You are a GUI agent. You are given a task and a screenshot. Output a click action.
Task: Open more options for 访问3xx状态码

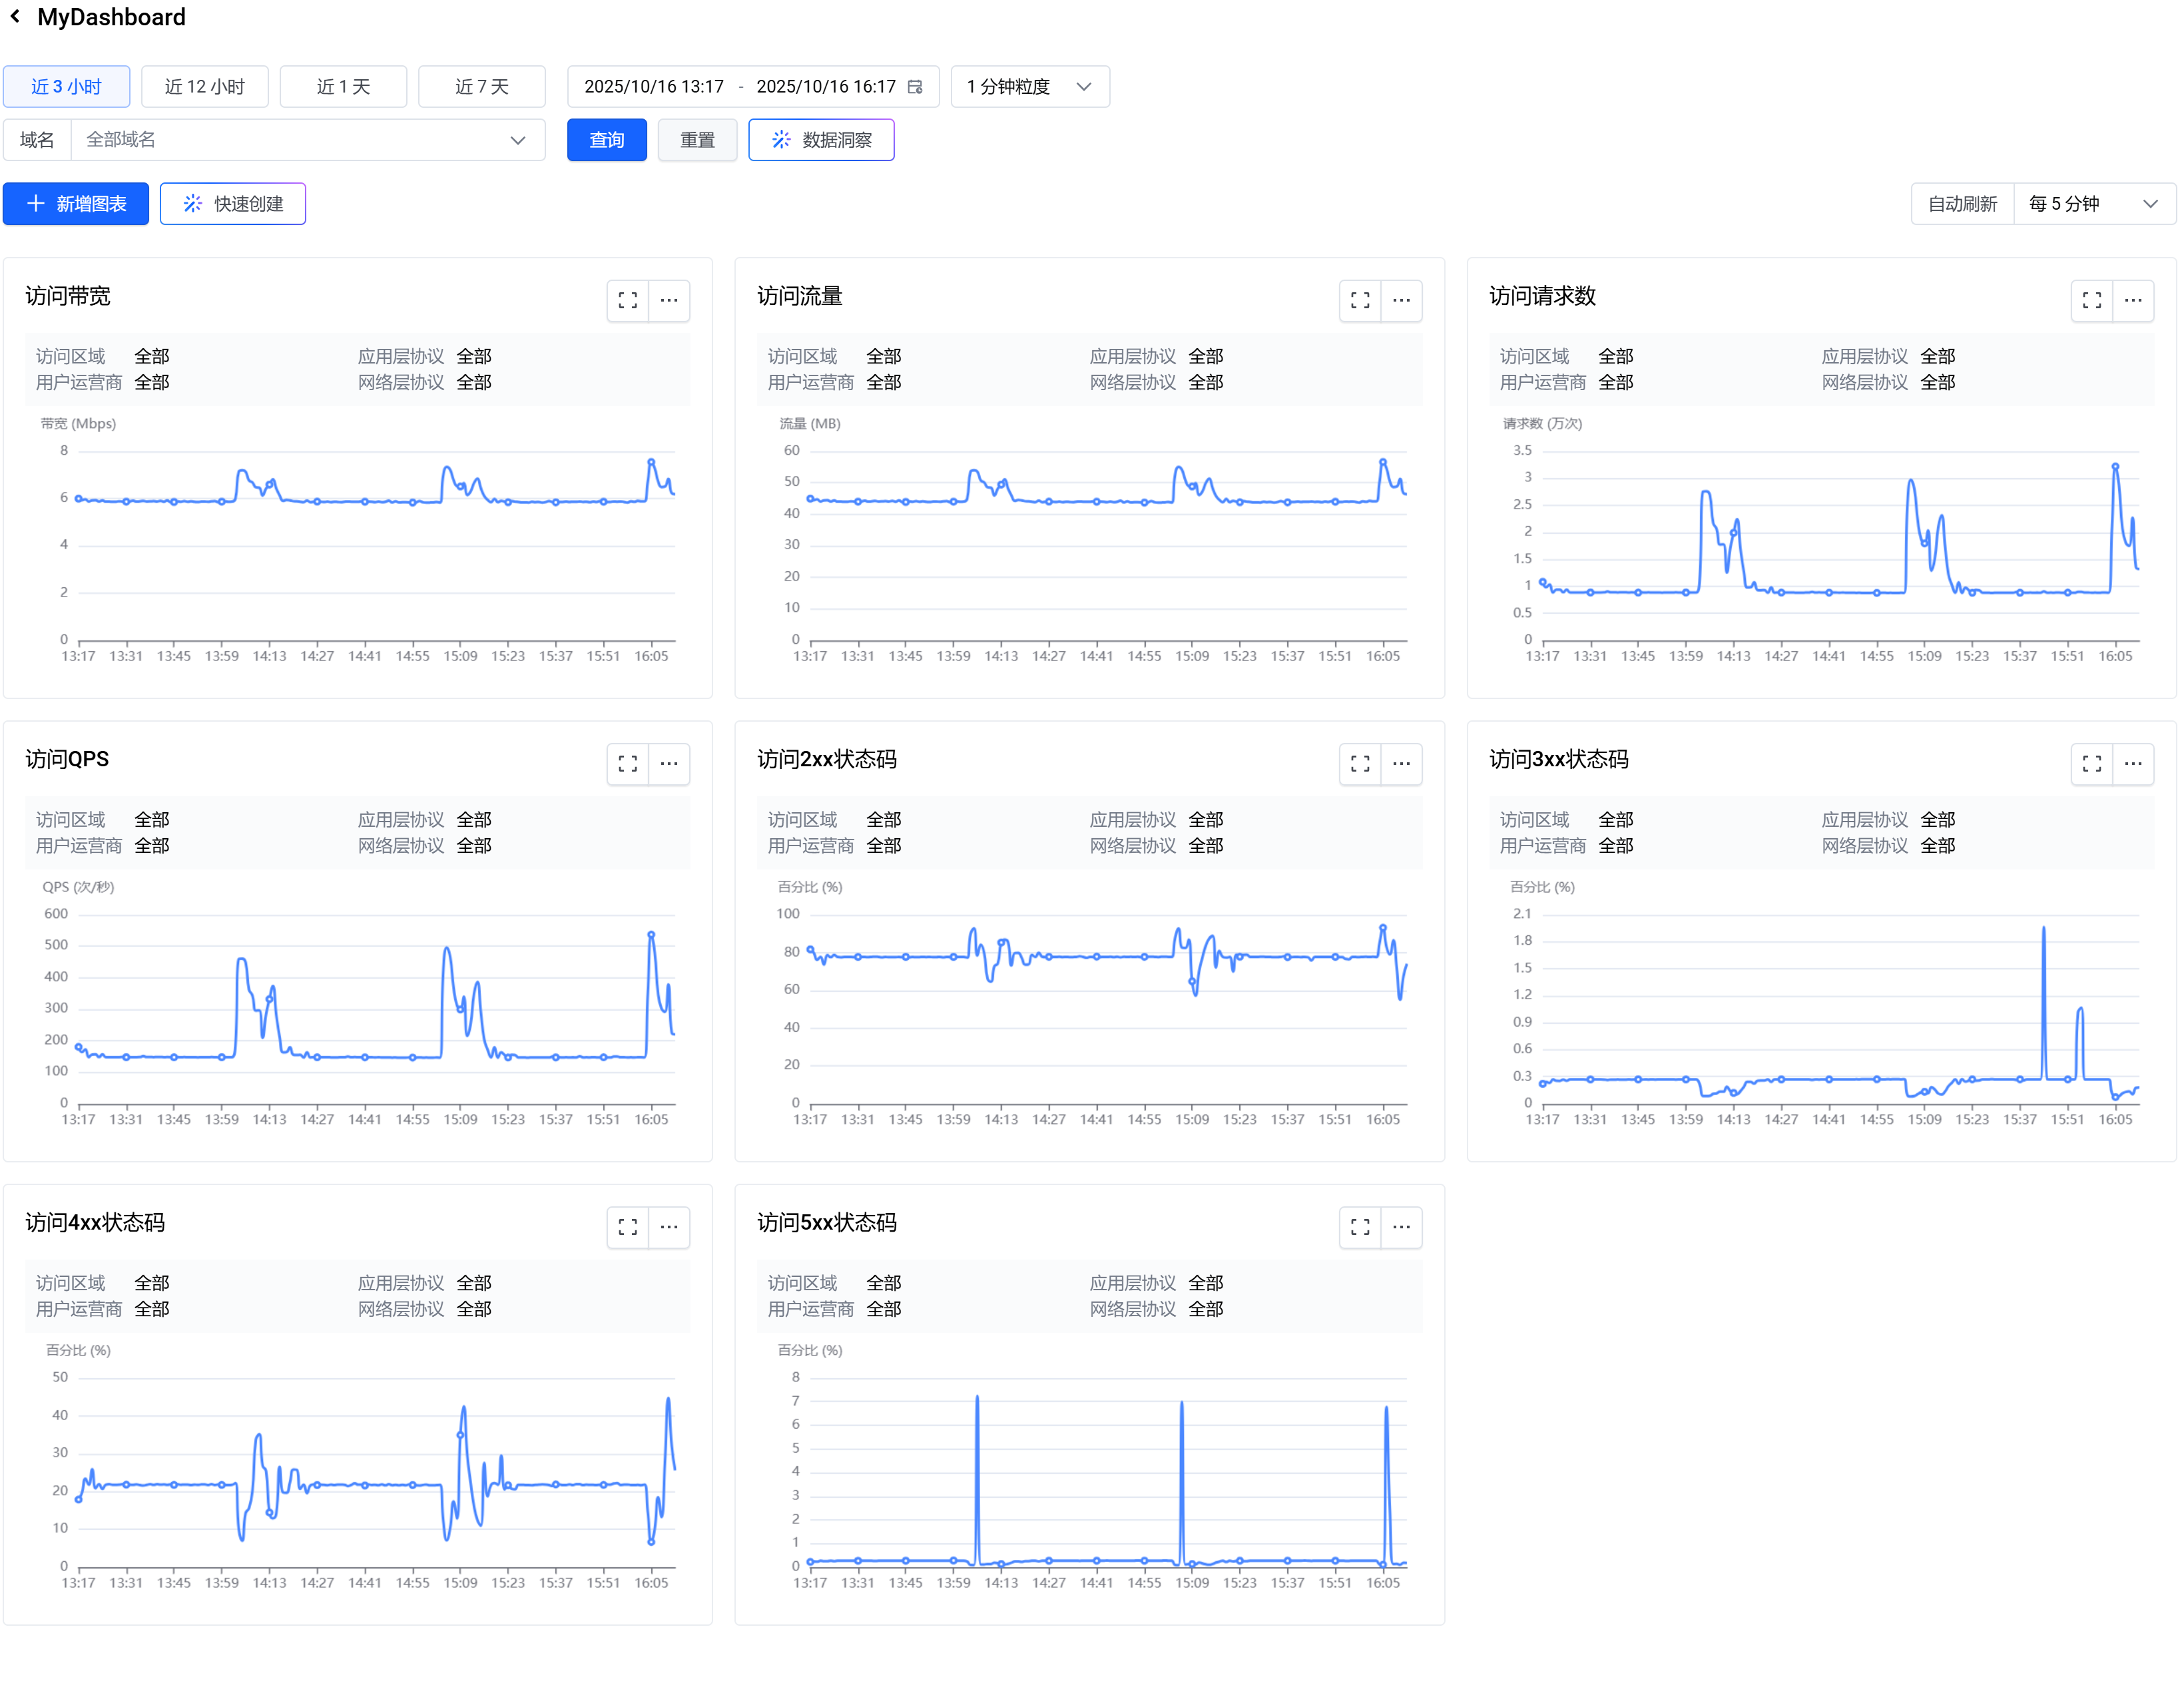click(x=2133, y=763)
